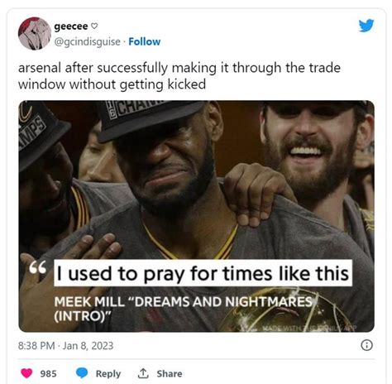This screenshot has width=392, height=384.
Task: Click the geecee display name
Action: 71,26
